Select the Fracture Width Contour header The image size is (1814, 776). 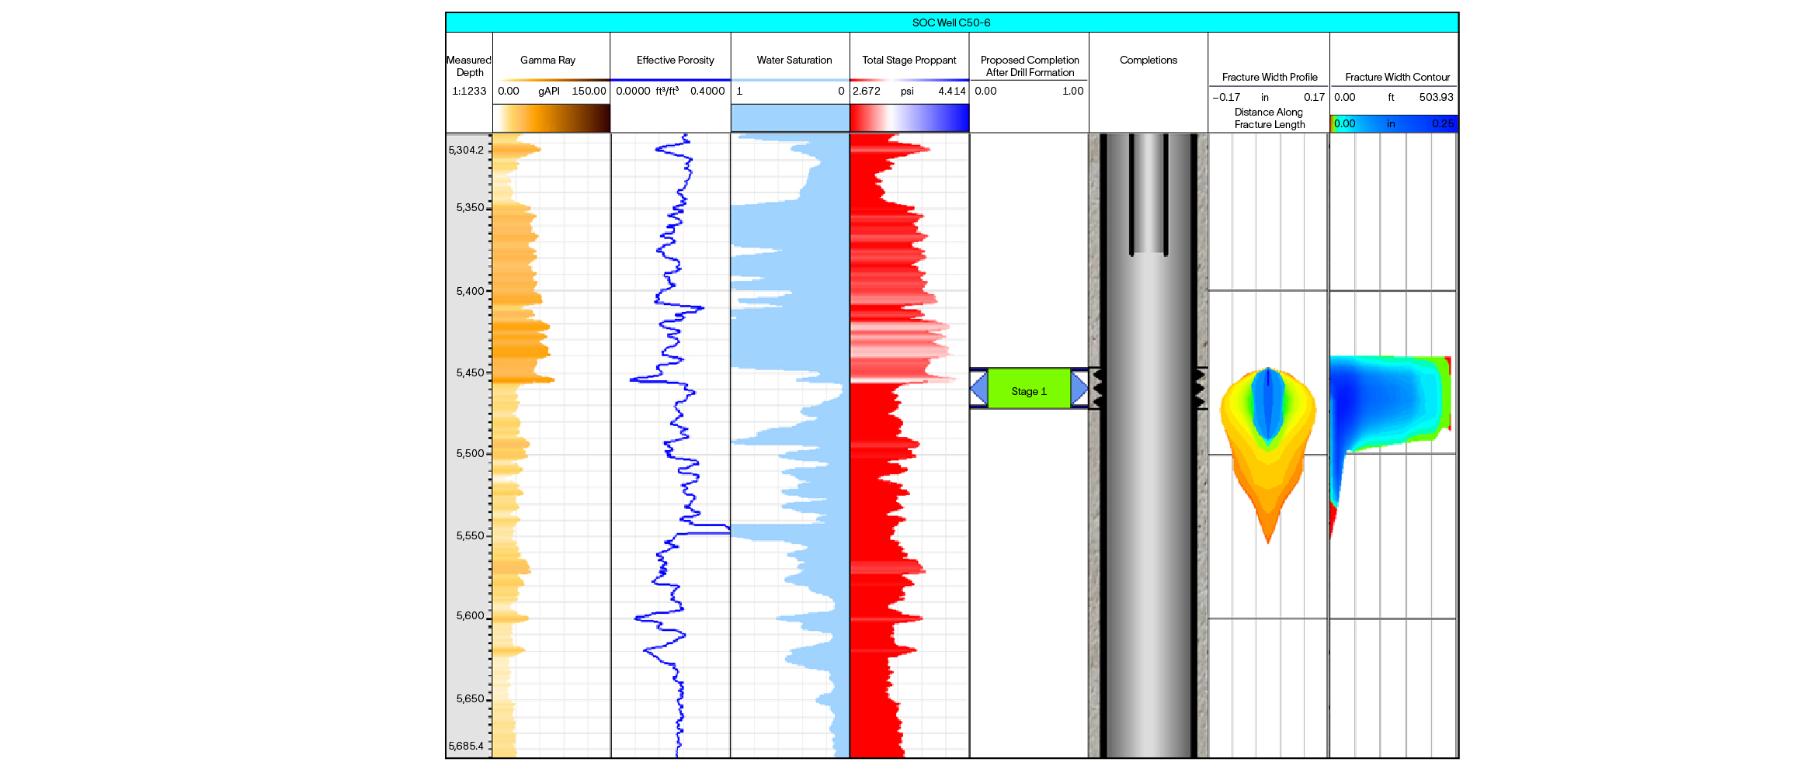[1396, 77]
